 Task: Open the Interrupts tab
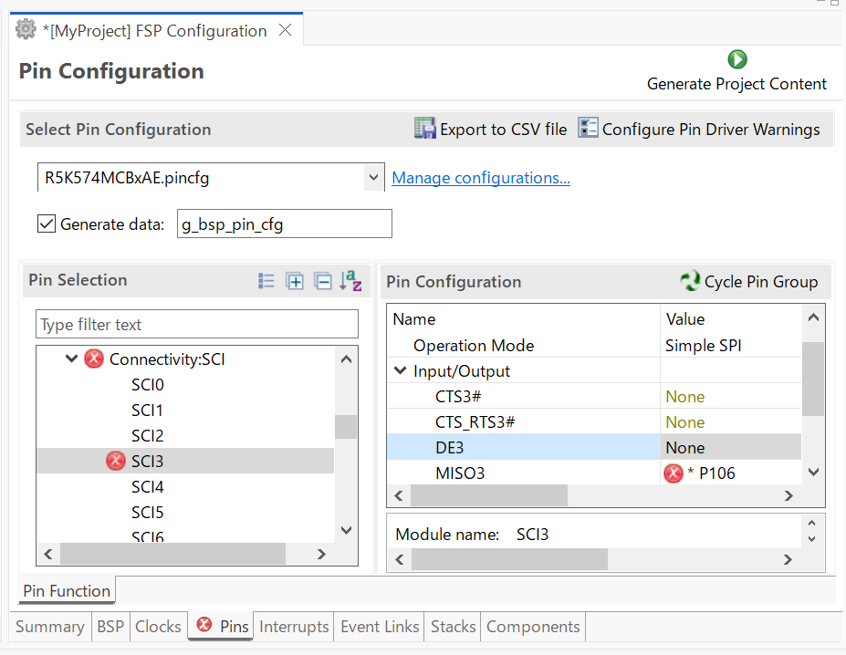(294, 627)
